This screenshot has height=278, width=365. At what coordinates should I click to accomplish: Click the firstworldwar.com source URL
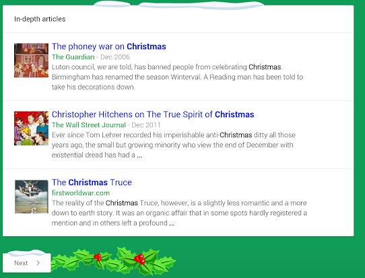pos(81,193)
